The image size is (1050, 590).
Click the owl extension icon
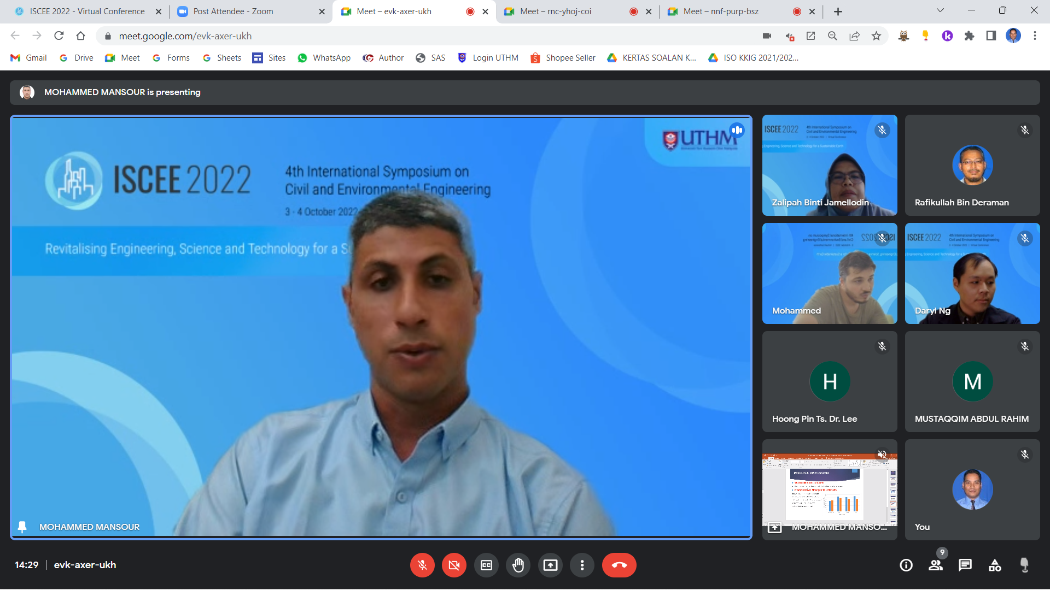(x=903, y=36)
